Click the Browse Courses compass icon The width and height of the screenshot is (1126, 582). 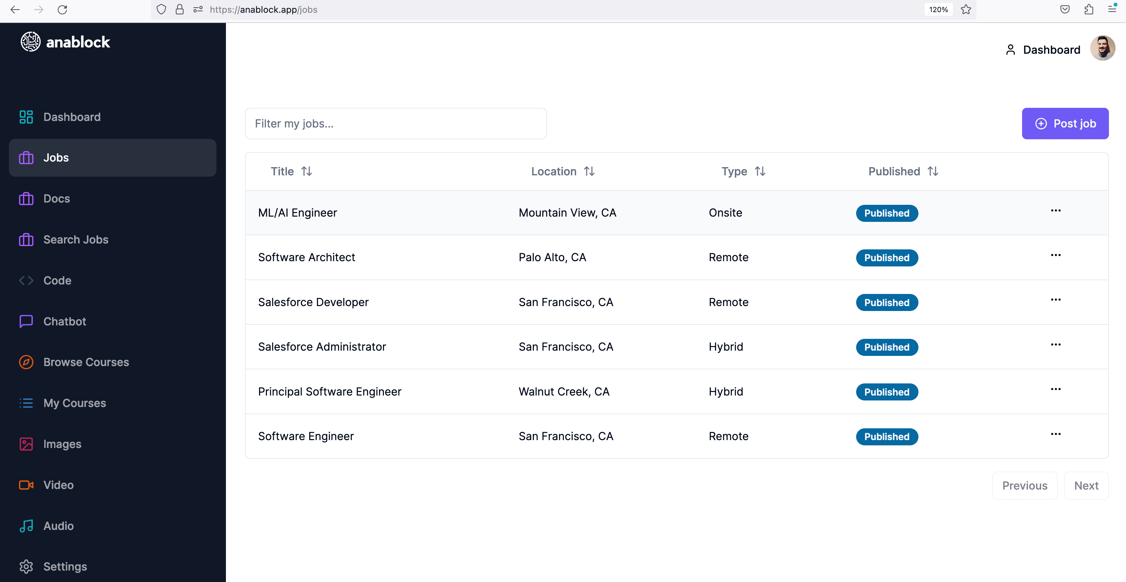26,362
